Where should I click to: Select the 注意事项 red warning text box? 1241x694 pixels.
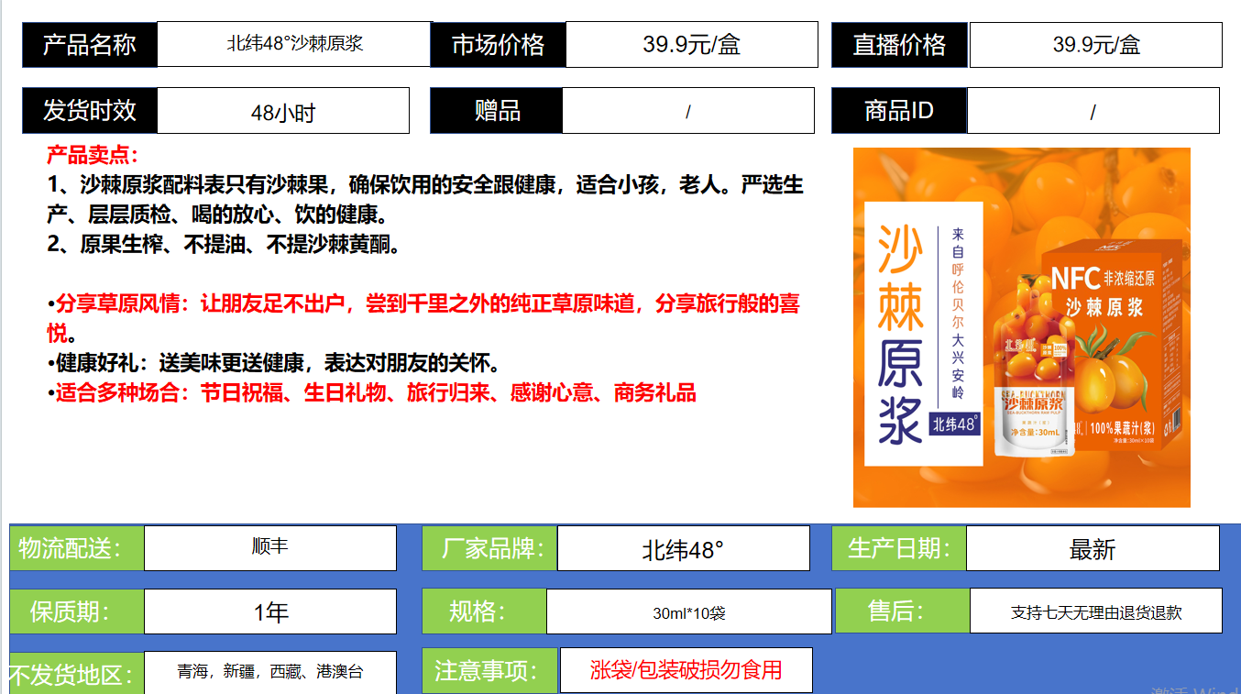(686, 670)
